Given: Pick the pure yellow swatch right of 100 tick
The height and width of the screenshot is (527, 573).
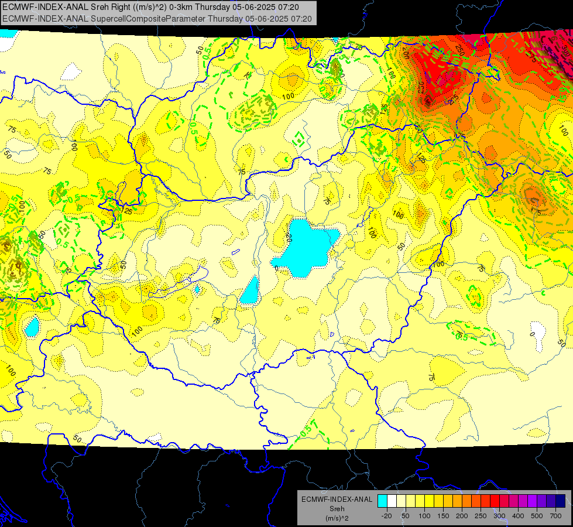Looking at the screenshot, I should (430, 501).
